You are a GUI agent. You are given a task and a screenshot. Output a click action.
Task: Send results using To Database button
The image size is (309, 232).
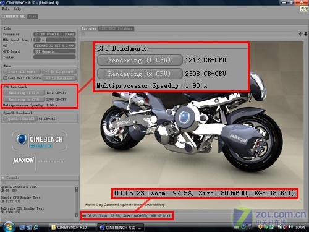click(x=59, y=78)
